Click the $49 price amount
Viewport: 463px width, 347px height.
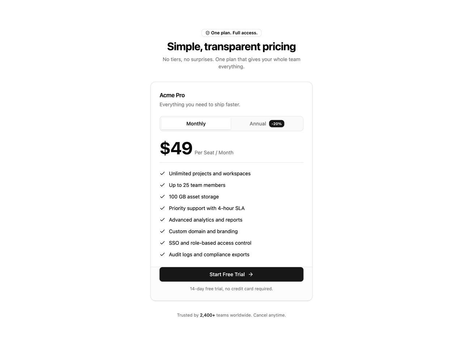(176, 148)
